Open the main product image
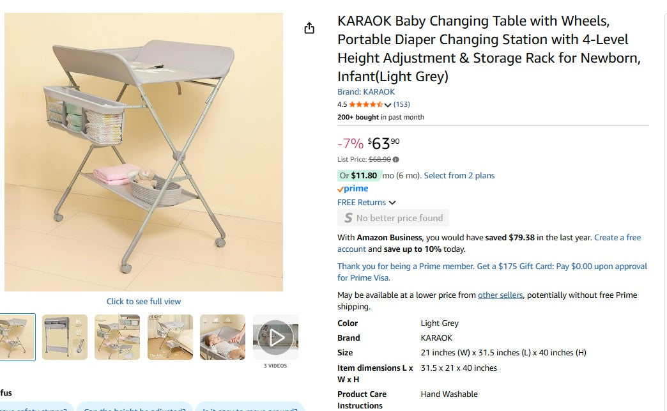 (x=144, y=152)
